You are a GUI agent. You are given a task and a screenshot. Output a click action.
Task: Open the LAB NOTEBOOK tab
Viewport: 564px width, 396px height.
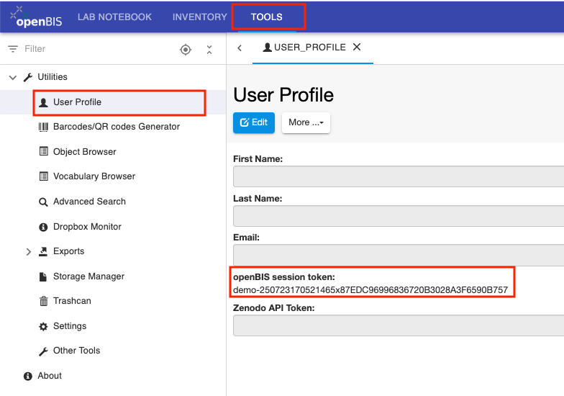114,17
